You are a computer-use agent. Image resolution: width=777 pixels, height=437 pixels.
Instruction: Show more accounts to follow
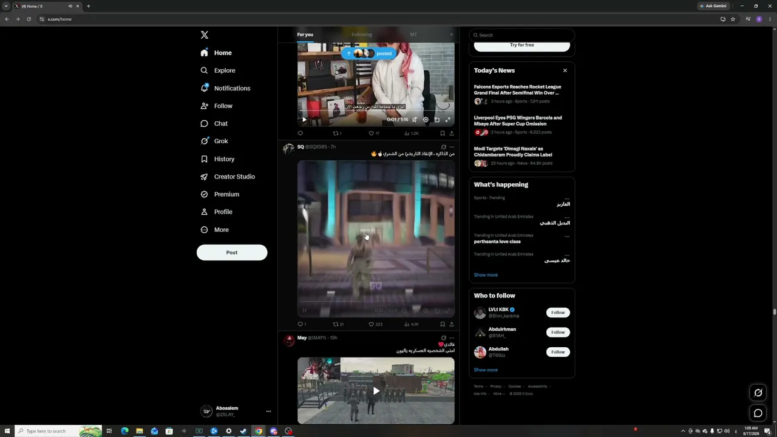click(x=486, y=370)
